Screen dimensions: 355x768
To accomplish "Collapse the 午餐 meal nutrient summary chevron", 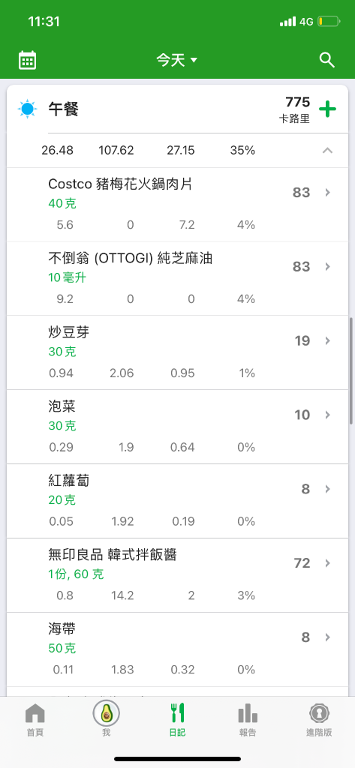I will [x=327, y=150].
